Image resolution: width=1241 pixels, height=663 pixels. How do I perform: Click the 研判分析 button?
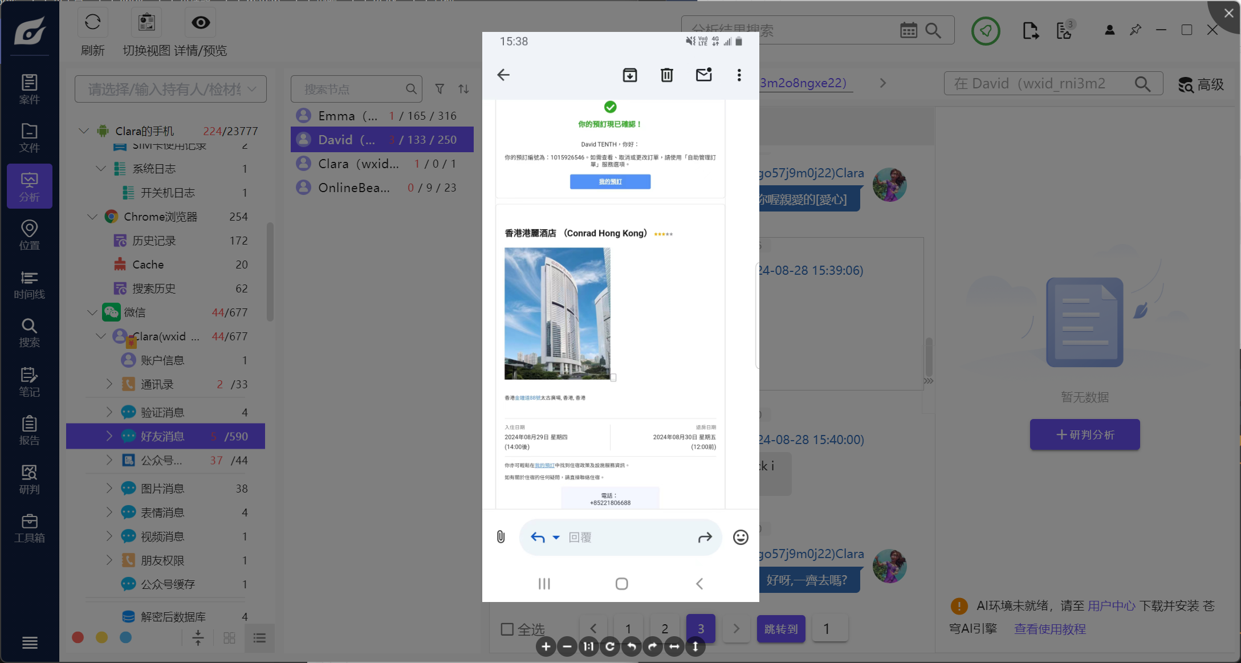pyautogui.click(x=1084, y=434)
